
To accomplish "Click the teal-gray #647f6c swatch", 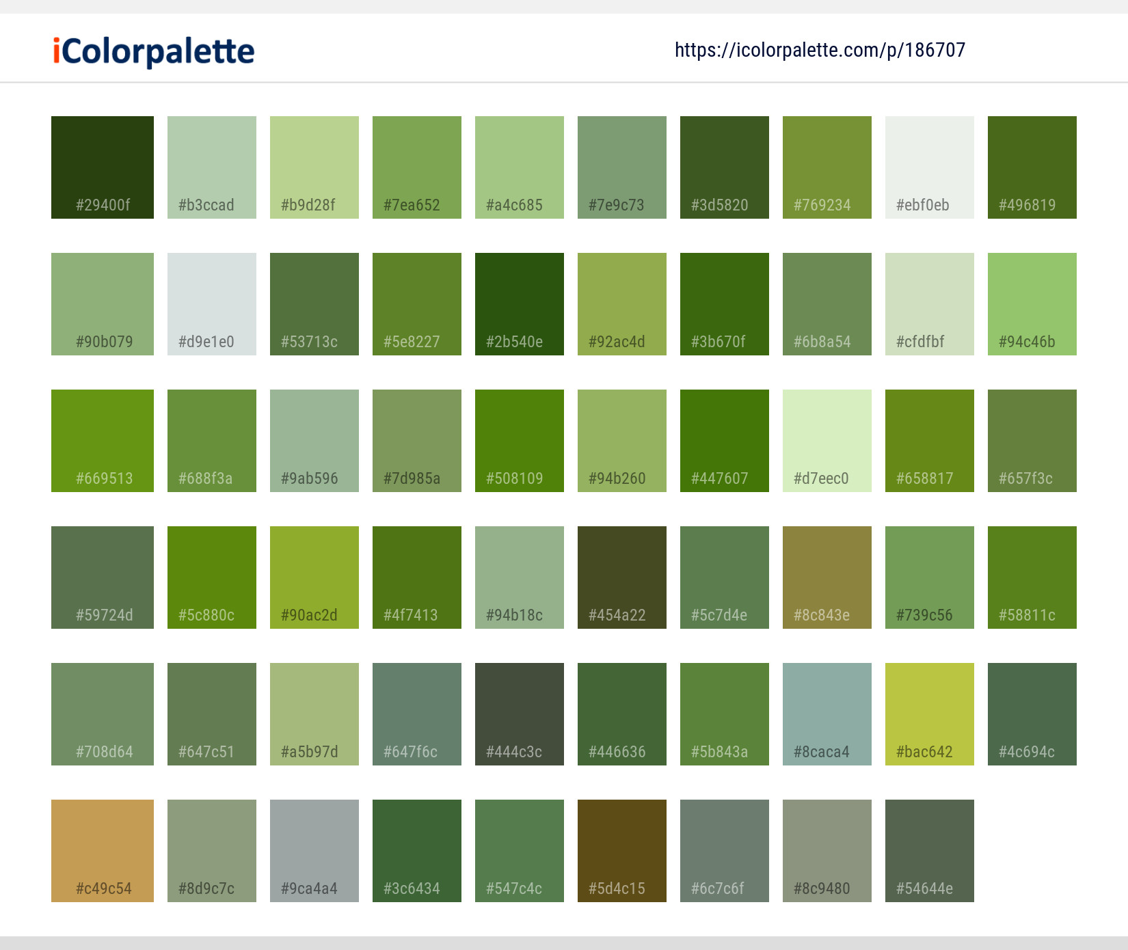I will pos(417,714).
